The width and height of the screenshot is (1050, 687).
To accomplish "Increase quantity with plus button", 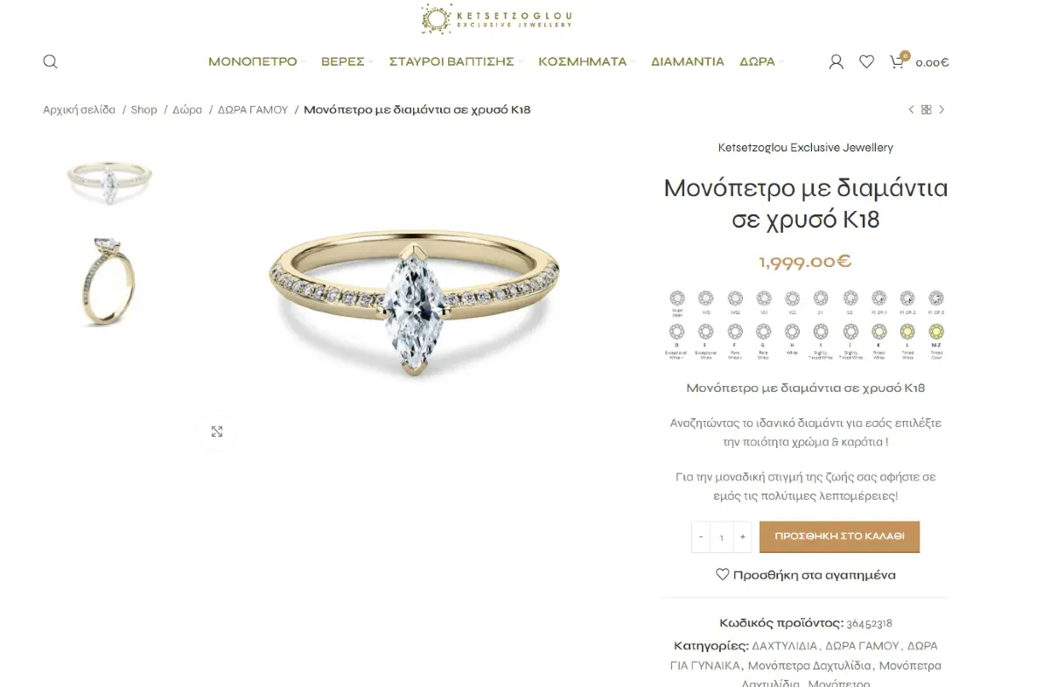I will tap(743, 537).
